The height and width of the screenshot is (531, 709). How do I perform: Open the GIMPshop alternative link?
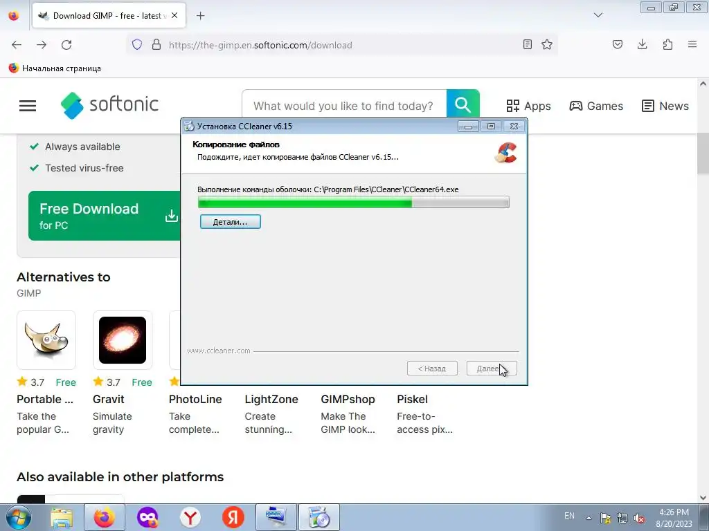point(348,400)
